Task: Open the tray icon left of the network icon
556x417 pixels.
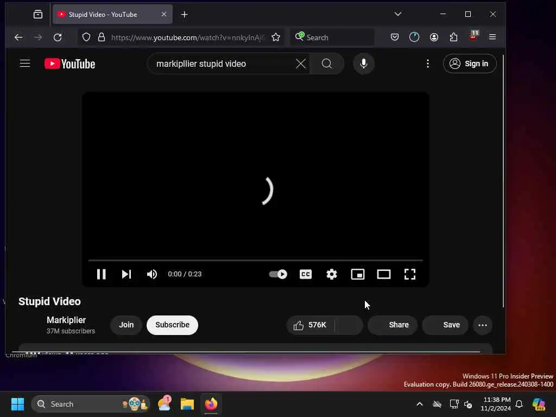Action: [x=437, y=404]
